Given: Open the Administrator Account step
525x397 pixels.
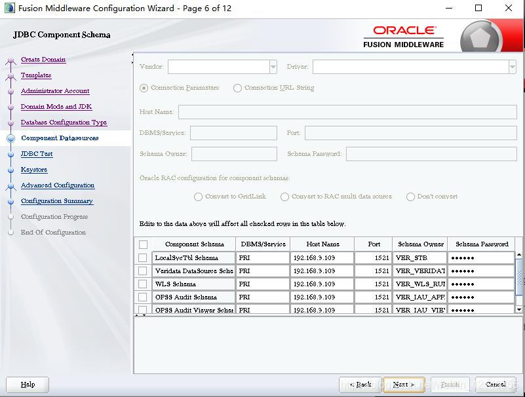Looking at the screenshot, I should (55, 90).
